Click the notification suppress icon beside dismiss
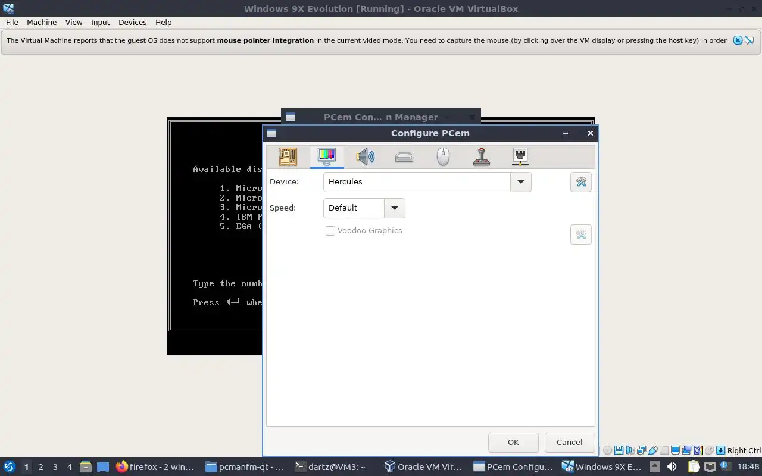This screenshot has width=762, height=476. tap(749, 40)
